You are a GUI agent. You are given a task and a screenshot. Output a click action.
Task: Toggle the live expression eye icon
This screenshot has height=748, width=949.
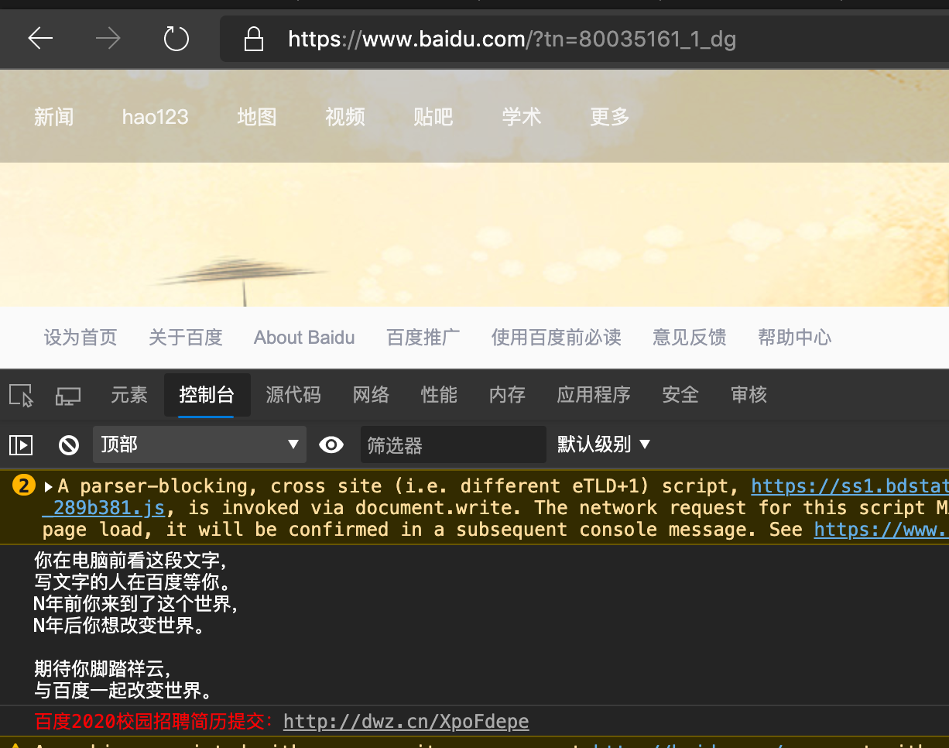[331, 444]
